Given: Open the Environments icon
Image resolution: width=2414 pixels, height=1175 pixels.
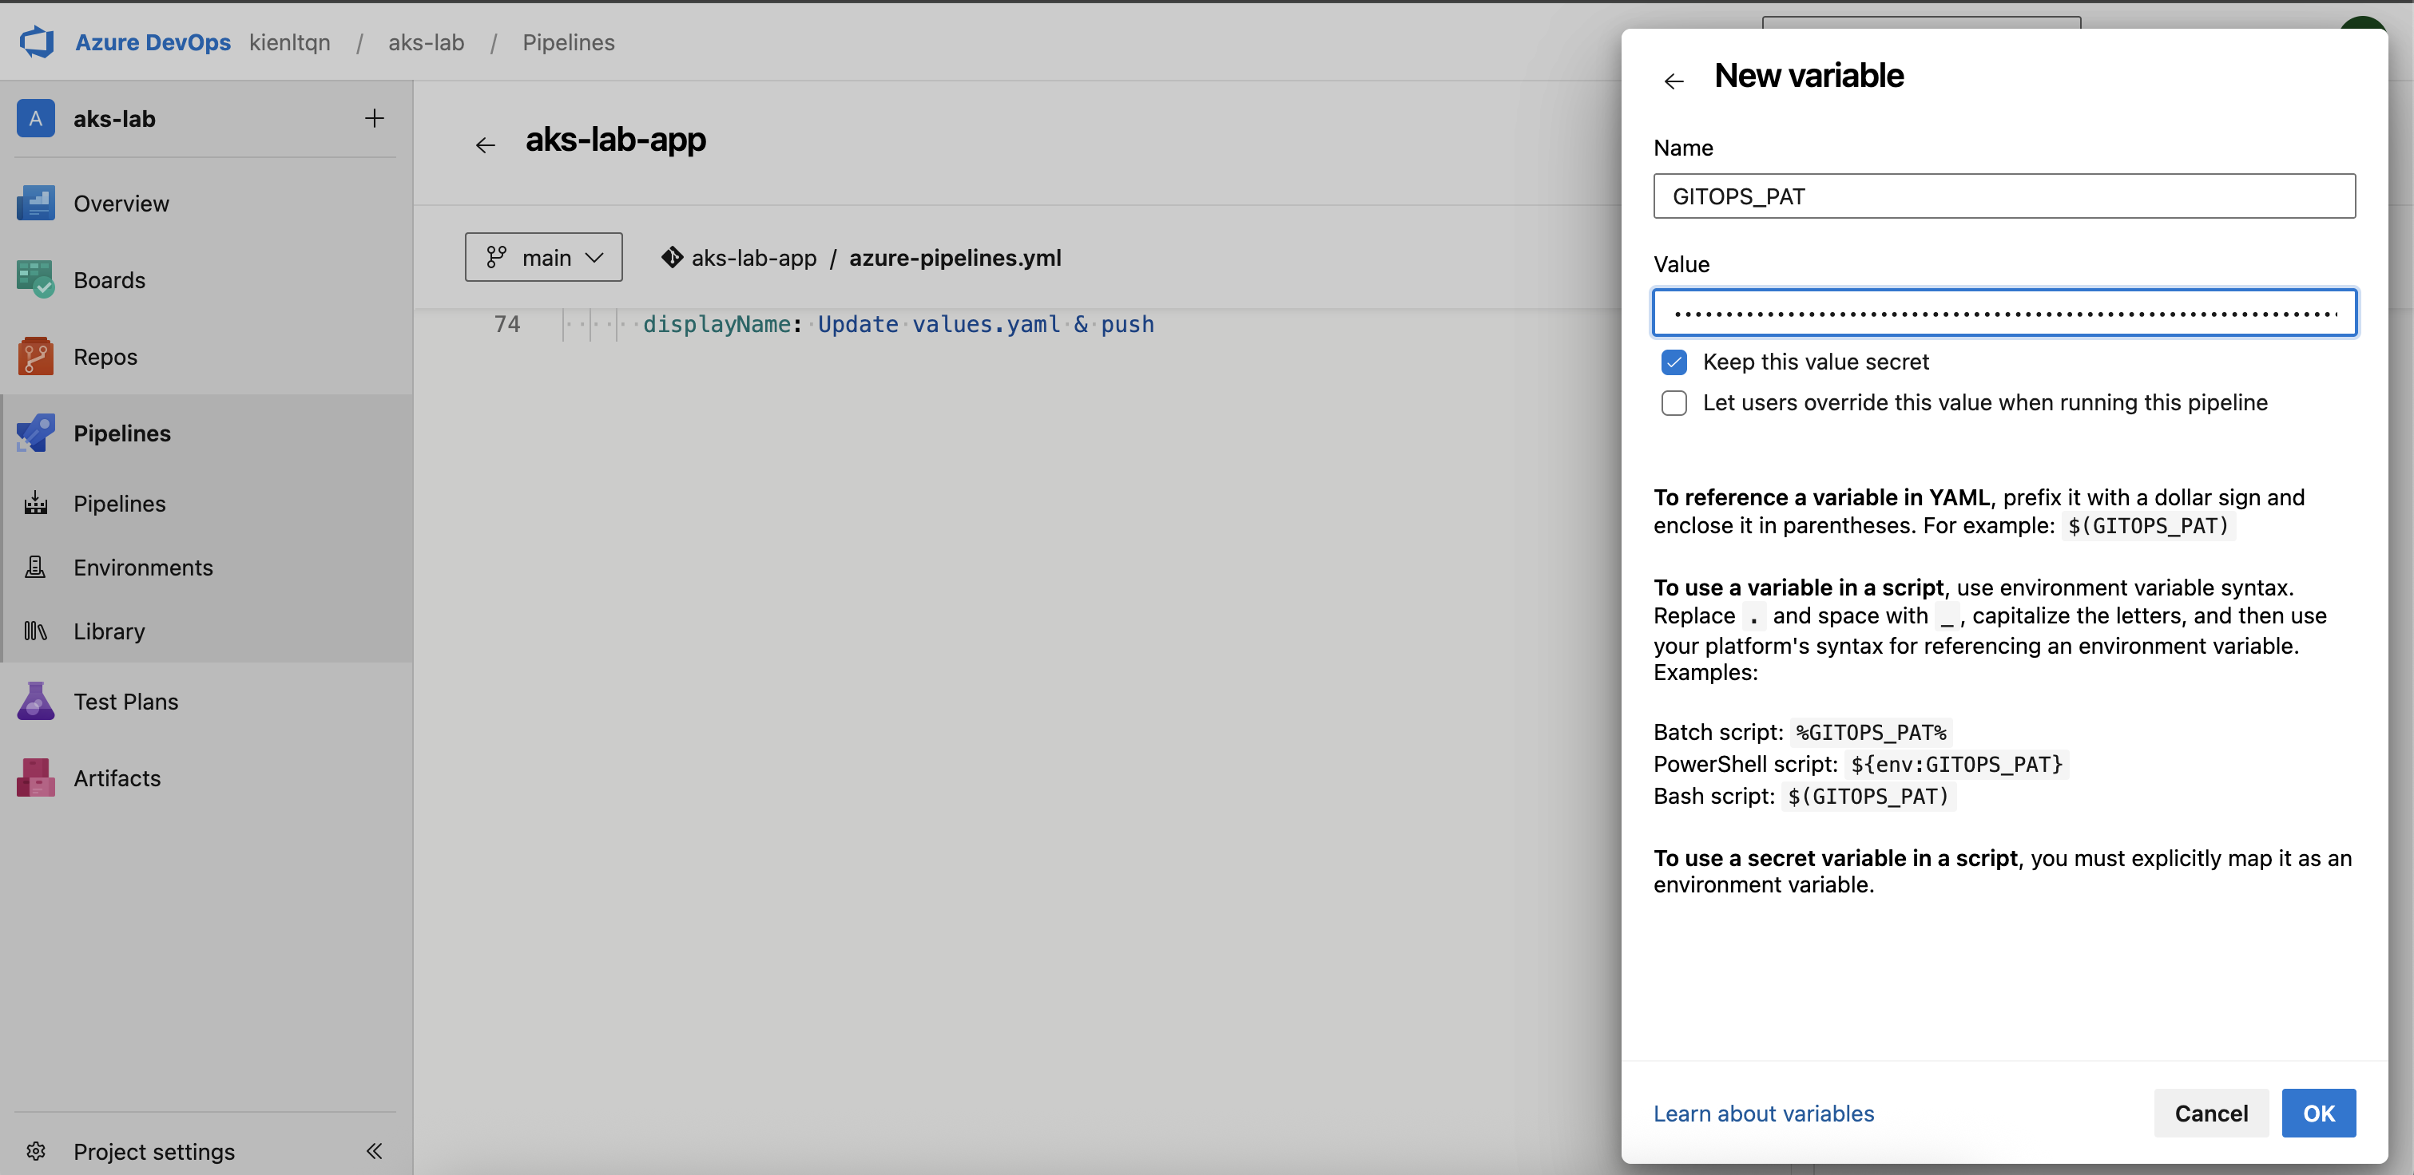Looking at the screenshot, I should coord(36,568).
